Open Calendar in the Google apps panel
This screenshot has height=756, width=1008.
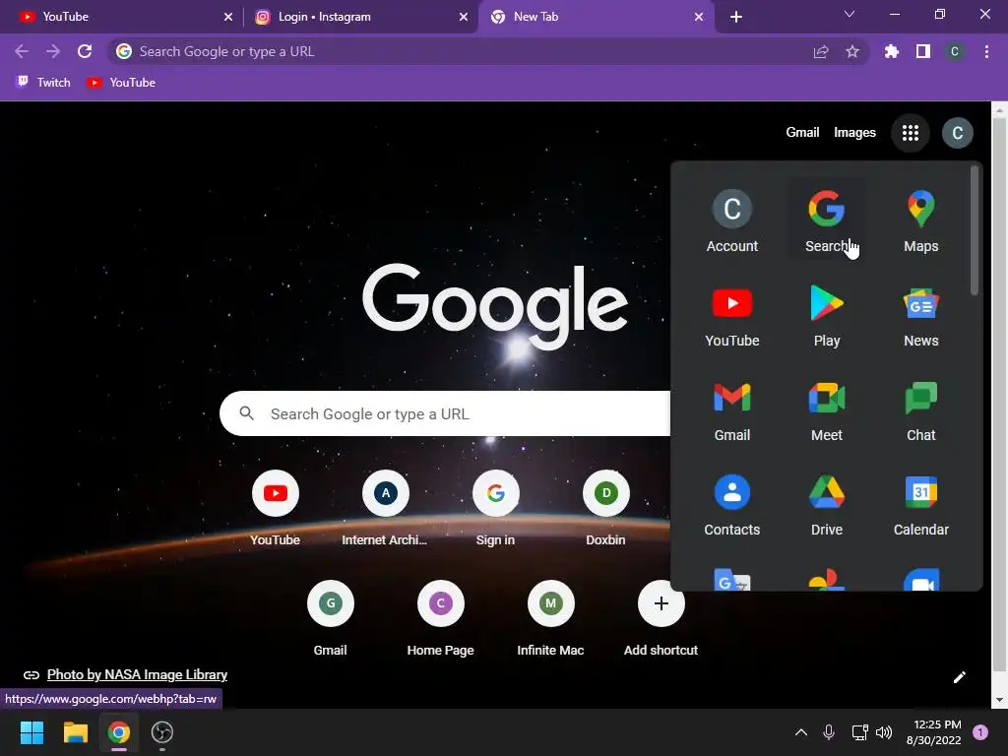pos(920,504)
